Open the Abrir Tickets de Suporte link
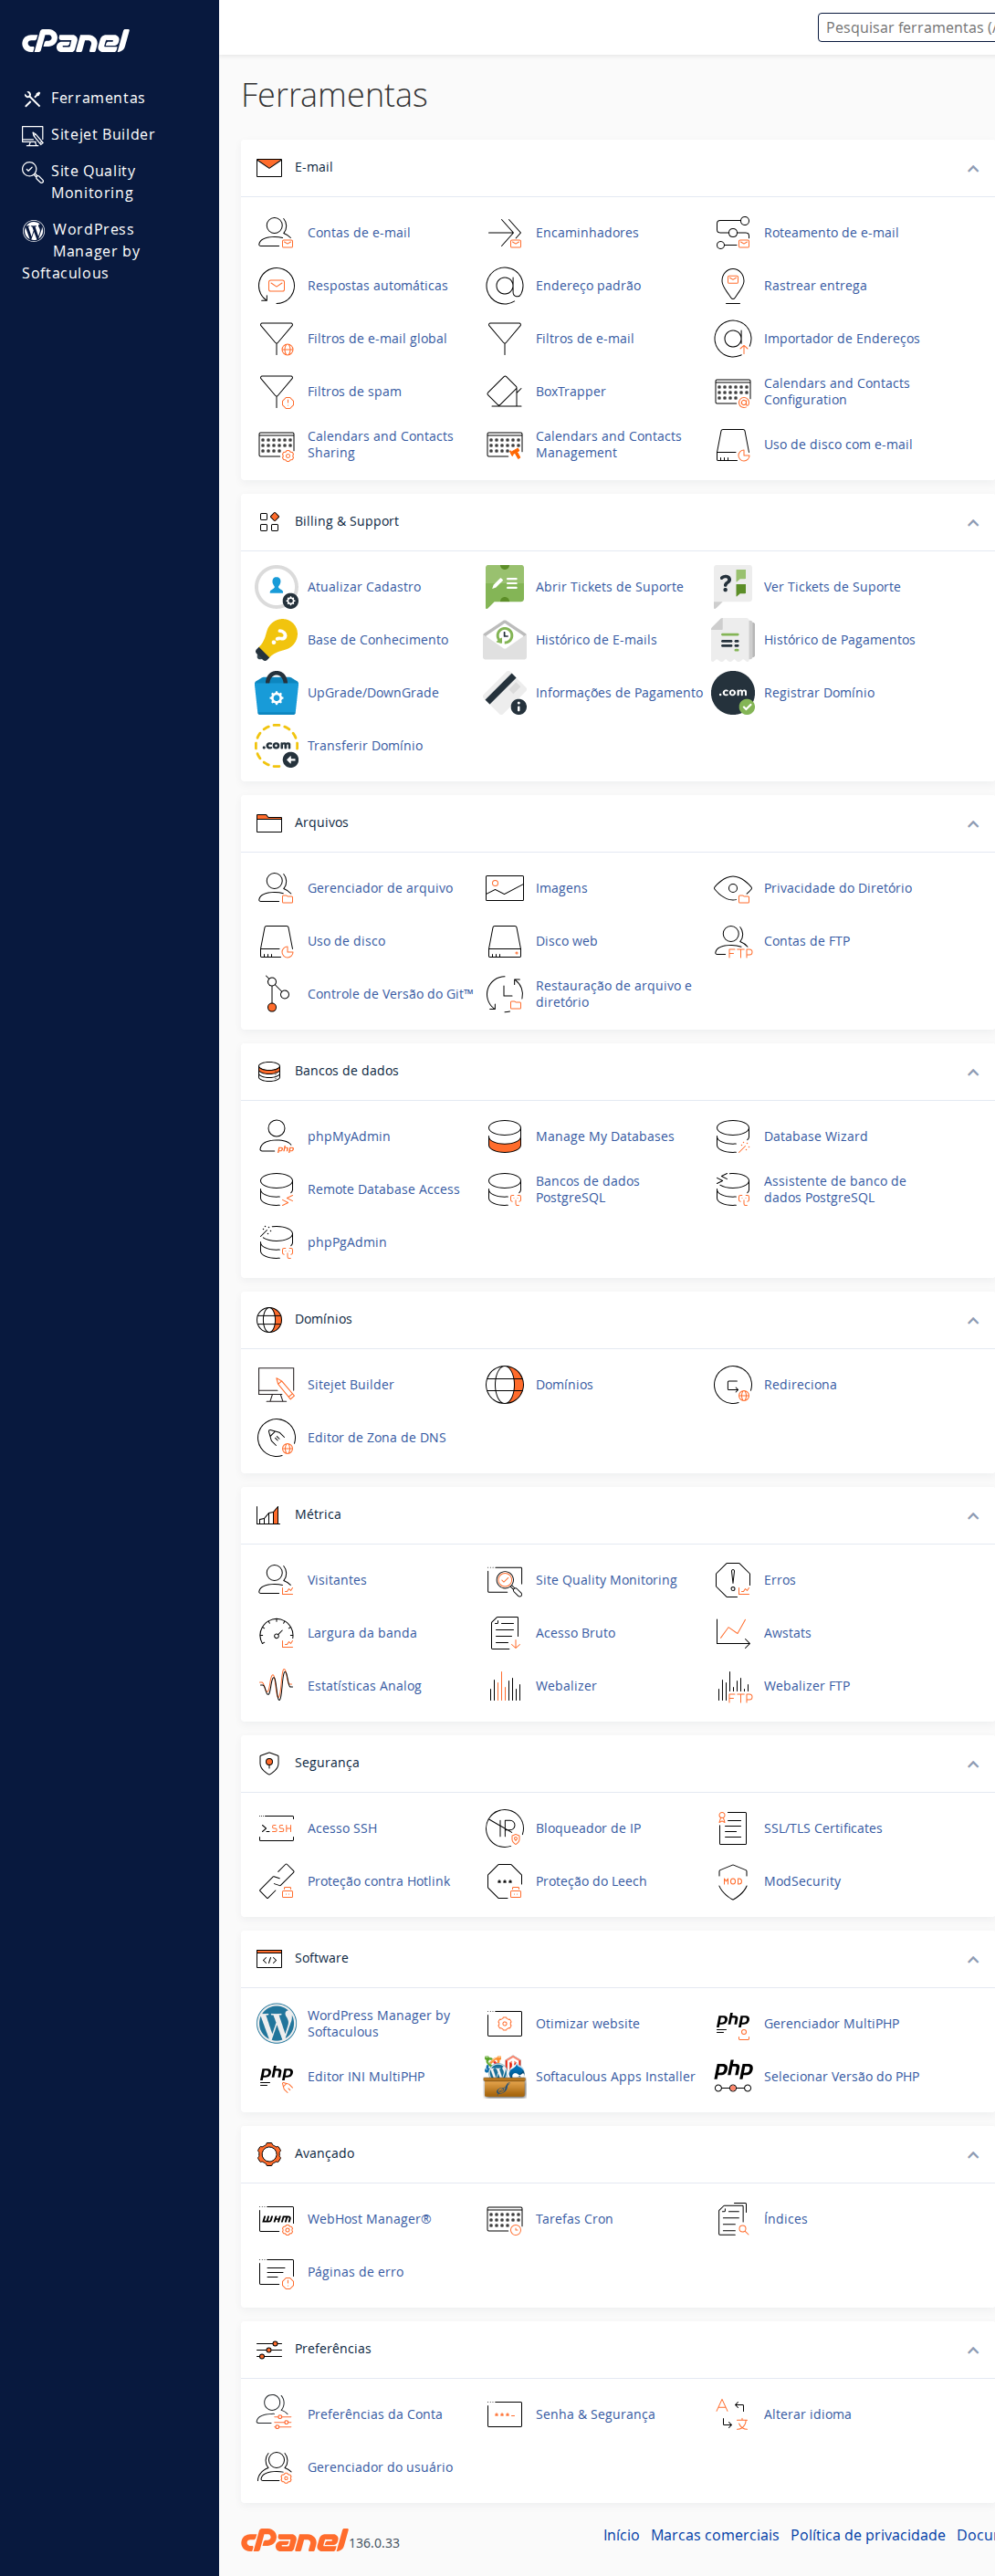Viewport: 995px width, 2576px height. pos(609,587)
